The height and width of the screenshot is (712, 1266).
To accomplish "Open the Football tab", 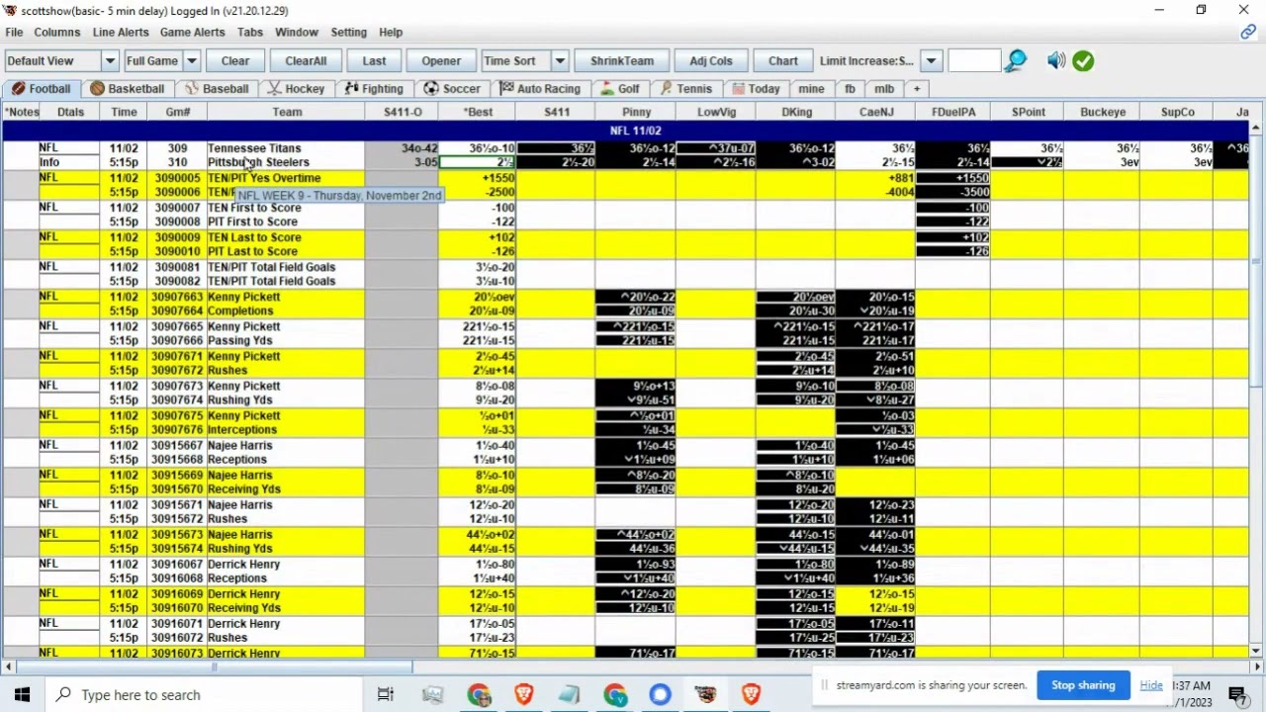I will 41,89.
